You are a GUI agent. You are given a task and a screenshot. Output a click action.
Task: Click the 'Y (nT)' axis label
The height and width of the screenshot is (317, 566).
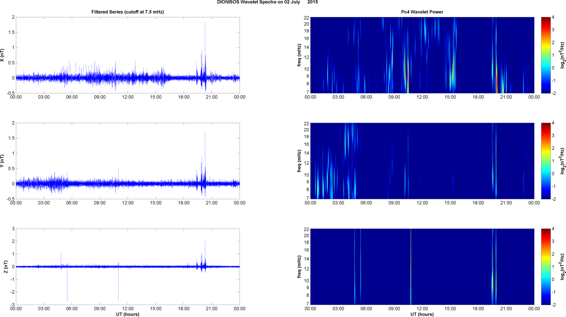(x=2, y=161)
